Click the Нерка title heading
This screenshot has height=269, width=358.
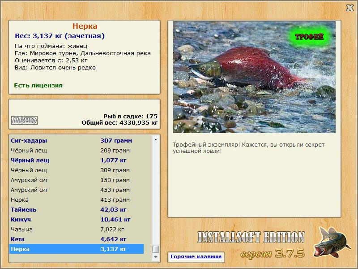point(85,26)
